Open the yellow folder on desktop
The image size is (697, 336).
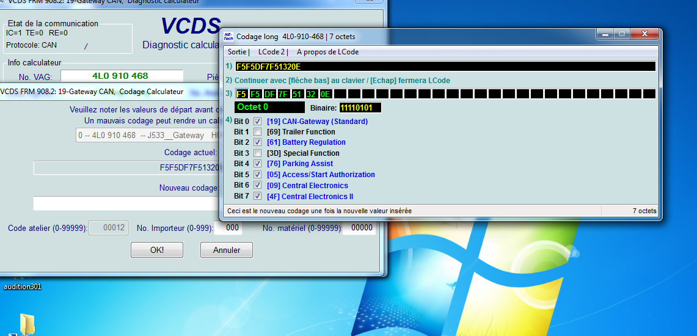(28, 324)
